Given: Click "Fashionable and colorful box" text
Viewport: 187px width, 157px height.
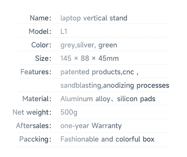Looking at the screenshot, I should click(x=107, y=139).
